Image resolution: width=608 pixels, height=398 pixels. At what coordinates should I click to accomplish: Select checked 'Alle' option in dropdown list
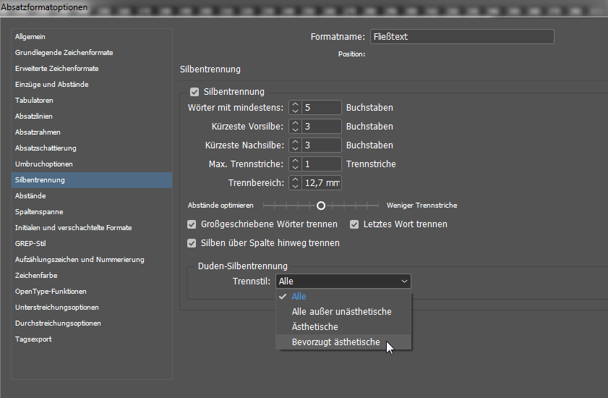click(x=299, y=297)
